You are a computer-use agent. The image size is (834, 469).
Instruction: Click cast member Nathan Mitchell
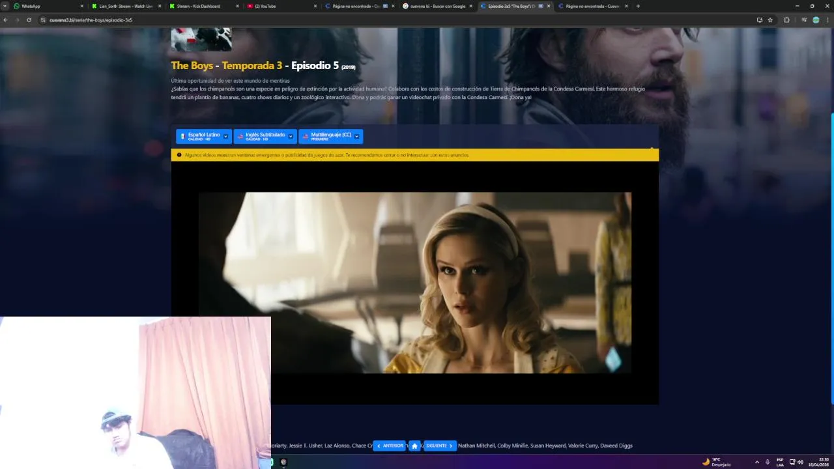476,446
